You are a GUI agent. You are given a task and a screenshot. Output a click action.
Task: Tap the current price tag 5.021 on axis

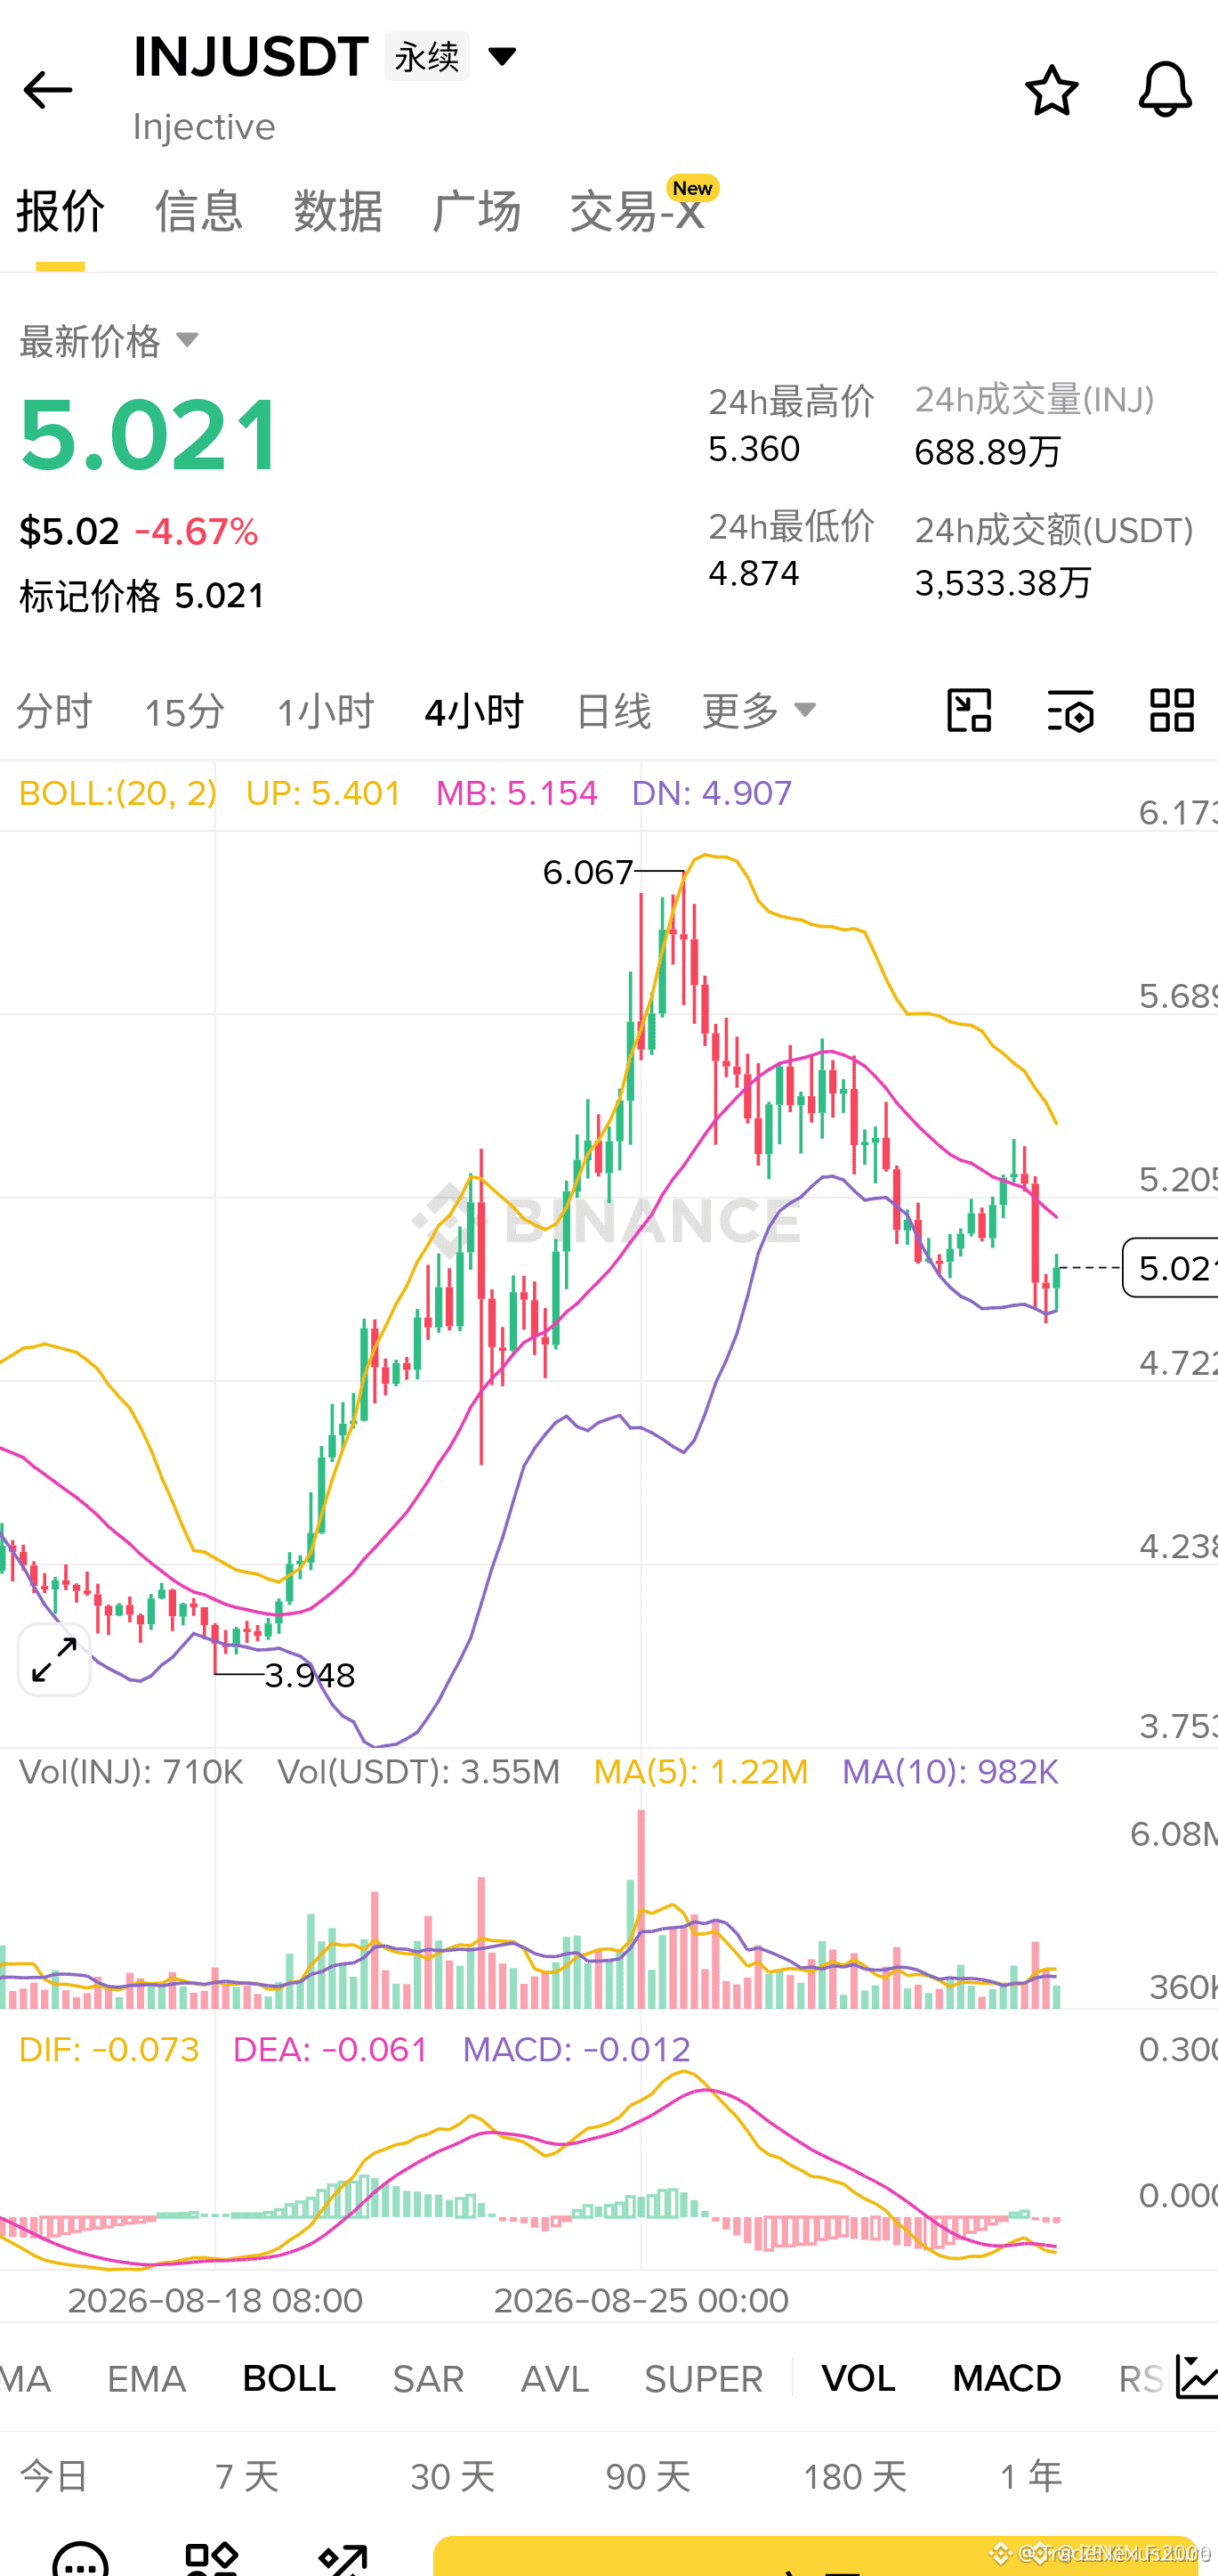coord(1170,1268)
